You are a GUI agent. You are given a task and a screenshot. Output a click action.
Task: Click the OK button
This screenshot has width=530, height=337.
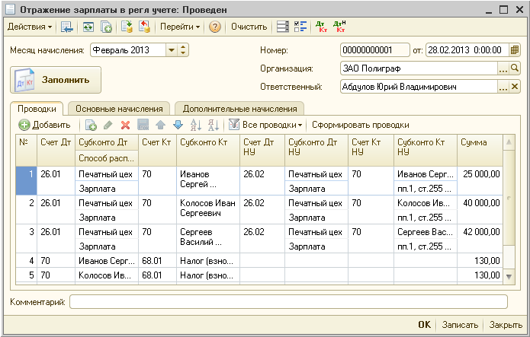pyautogui.click(x=424, y=325)
